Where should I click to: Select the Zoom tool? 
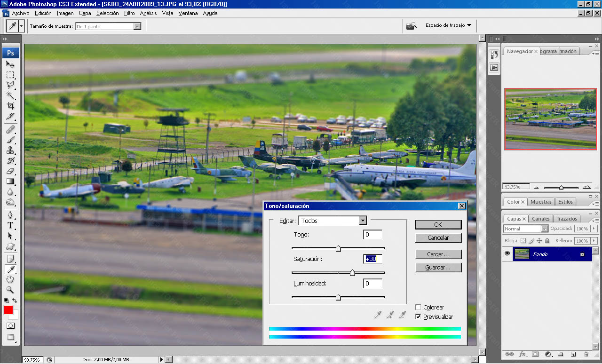point(10,290)
